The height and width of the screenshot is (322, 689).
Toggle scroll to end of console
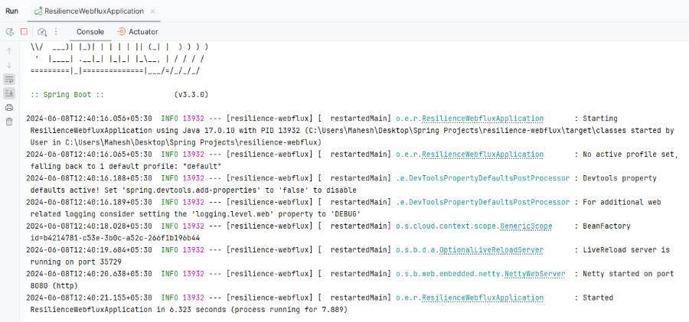click(x=9, y=93)
